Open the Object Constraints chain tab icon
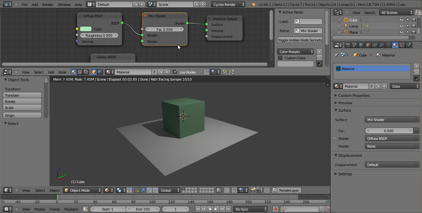 click(x=374, y=45)
